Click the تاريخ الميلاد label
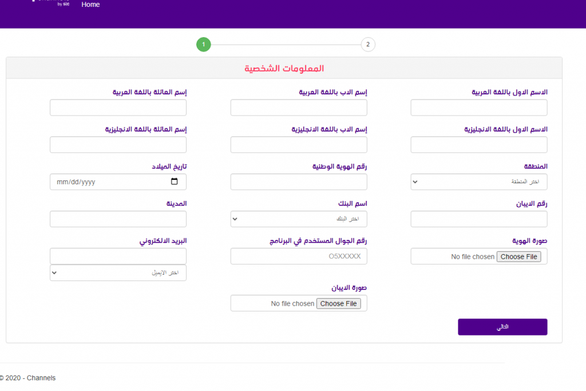The image size is (586, 391). pos(169,167)
